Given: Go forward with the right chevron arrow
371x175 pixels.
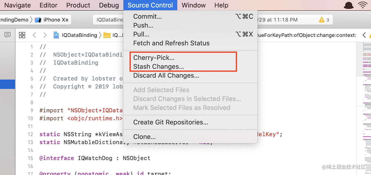Looking at the screenshot, I should [45, 35].
